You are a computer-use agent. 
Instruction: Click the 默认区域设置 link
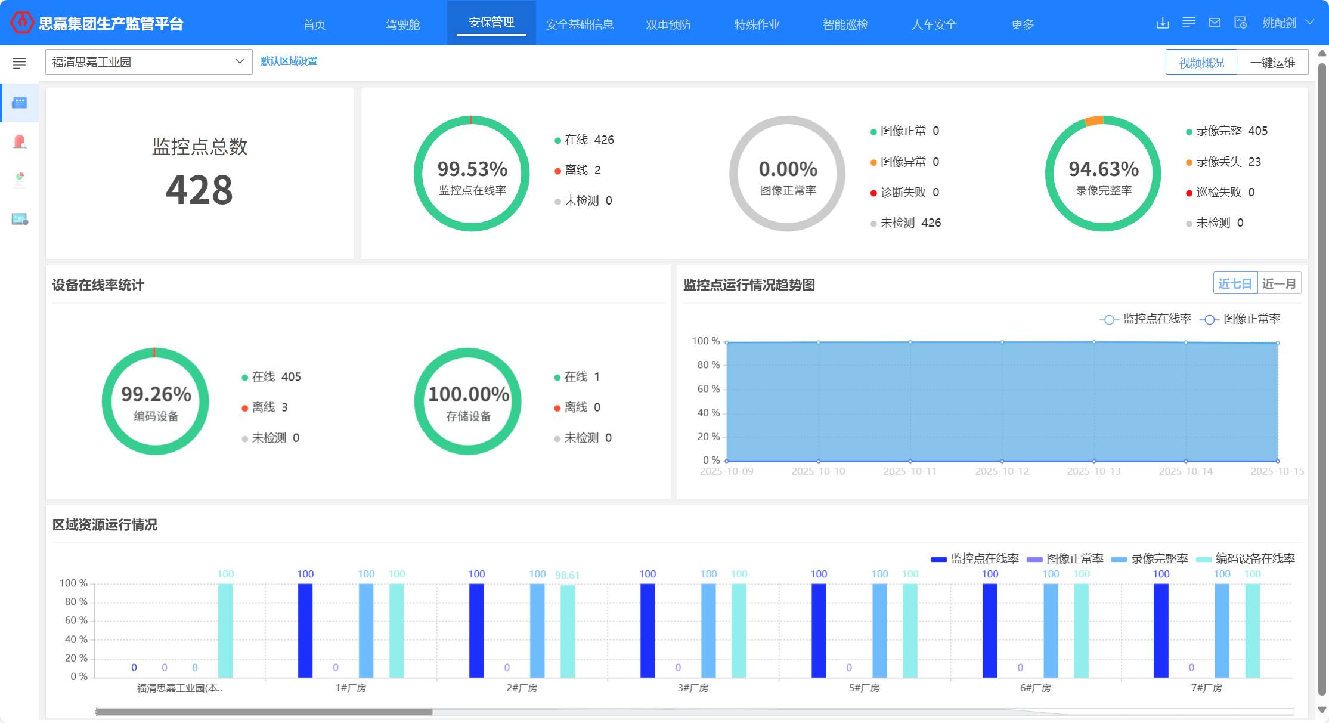point(289,61)
